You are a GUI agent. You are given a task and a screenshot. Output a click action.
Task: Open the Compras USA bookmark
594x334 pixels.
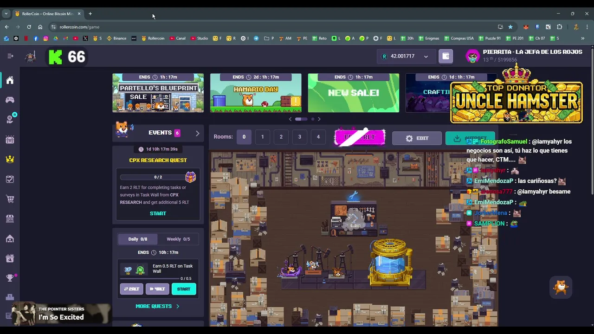pos(459,39)
